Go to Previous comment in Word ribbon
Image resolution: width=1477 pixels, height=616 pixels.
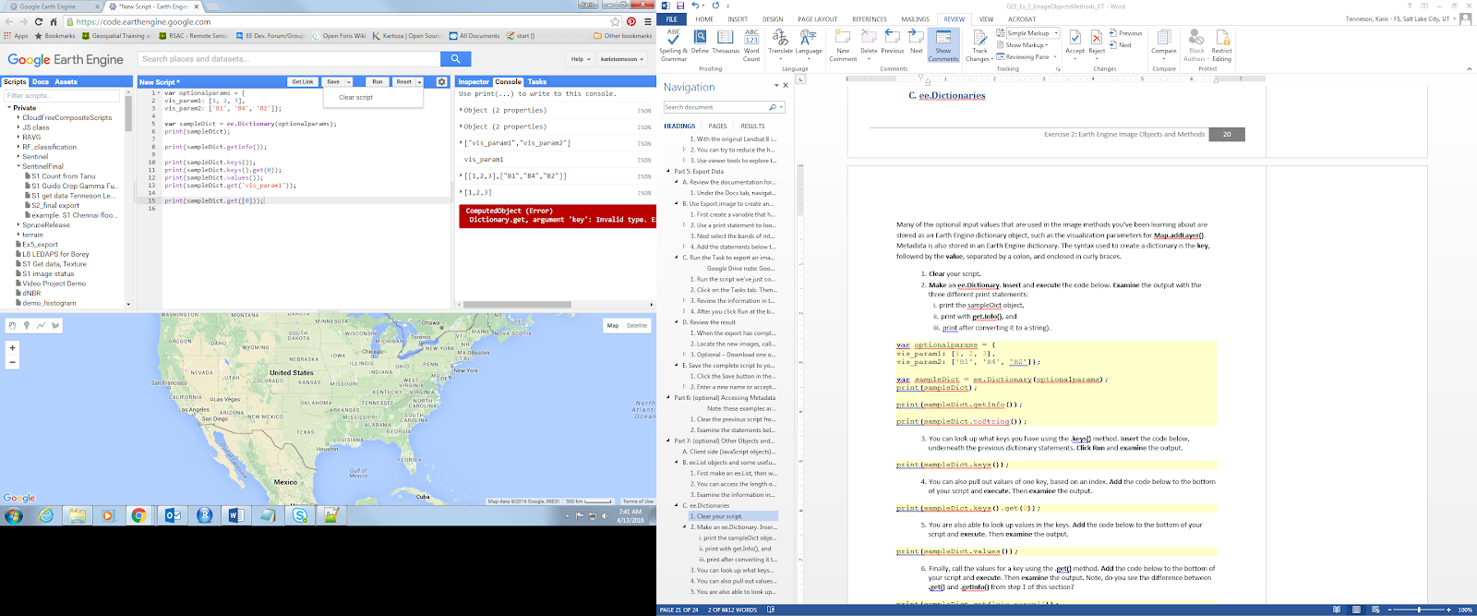tap(893, 43)
